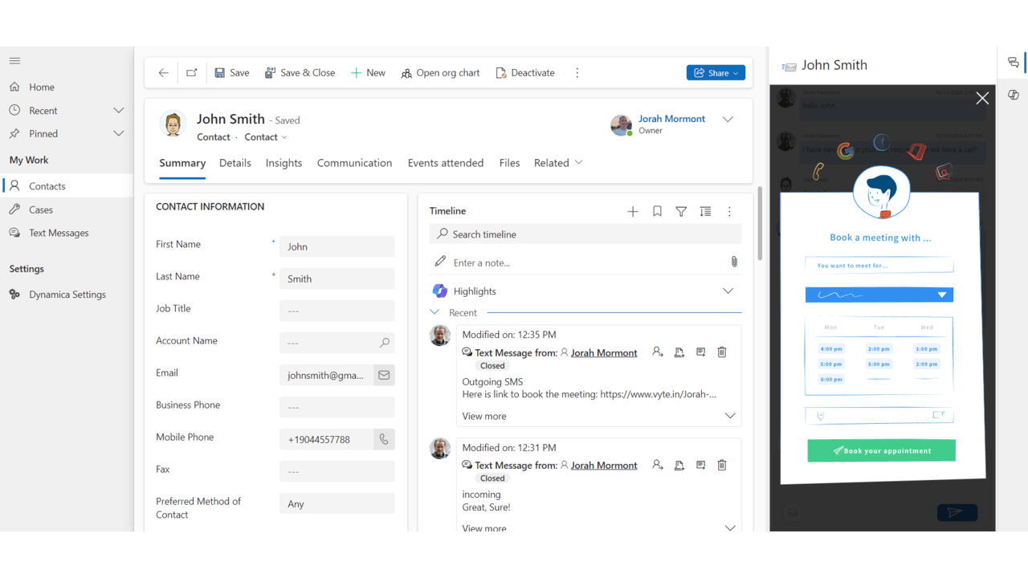Toggle the hamburger navigation menu

(x=14, y=61)
